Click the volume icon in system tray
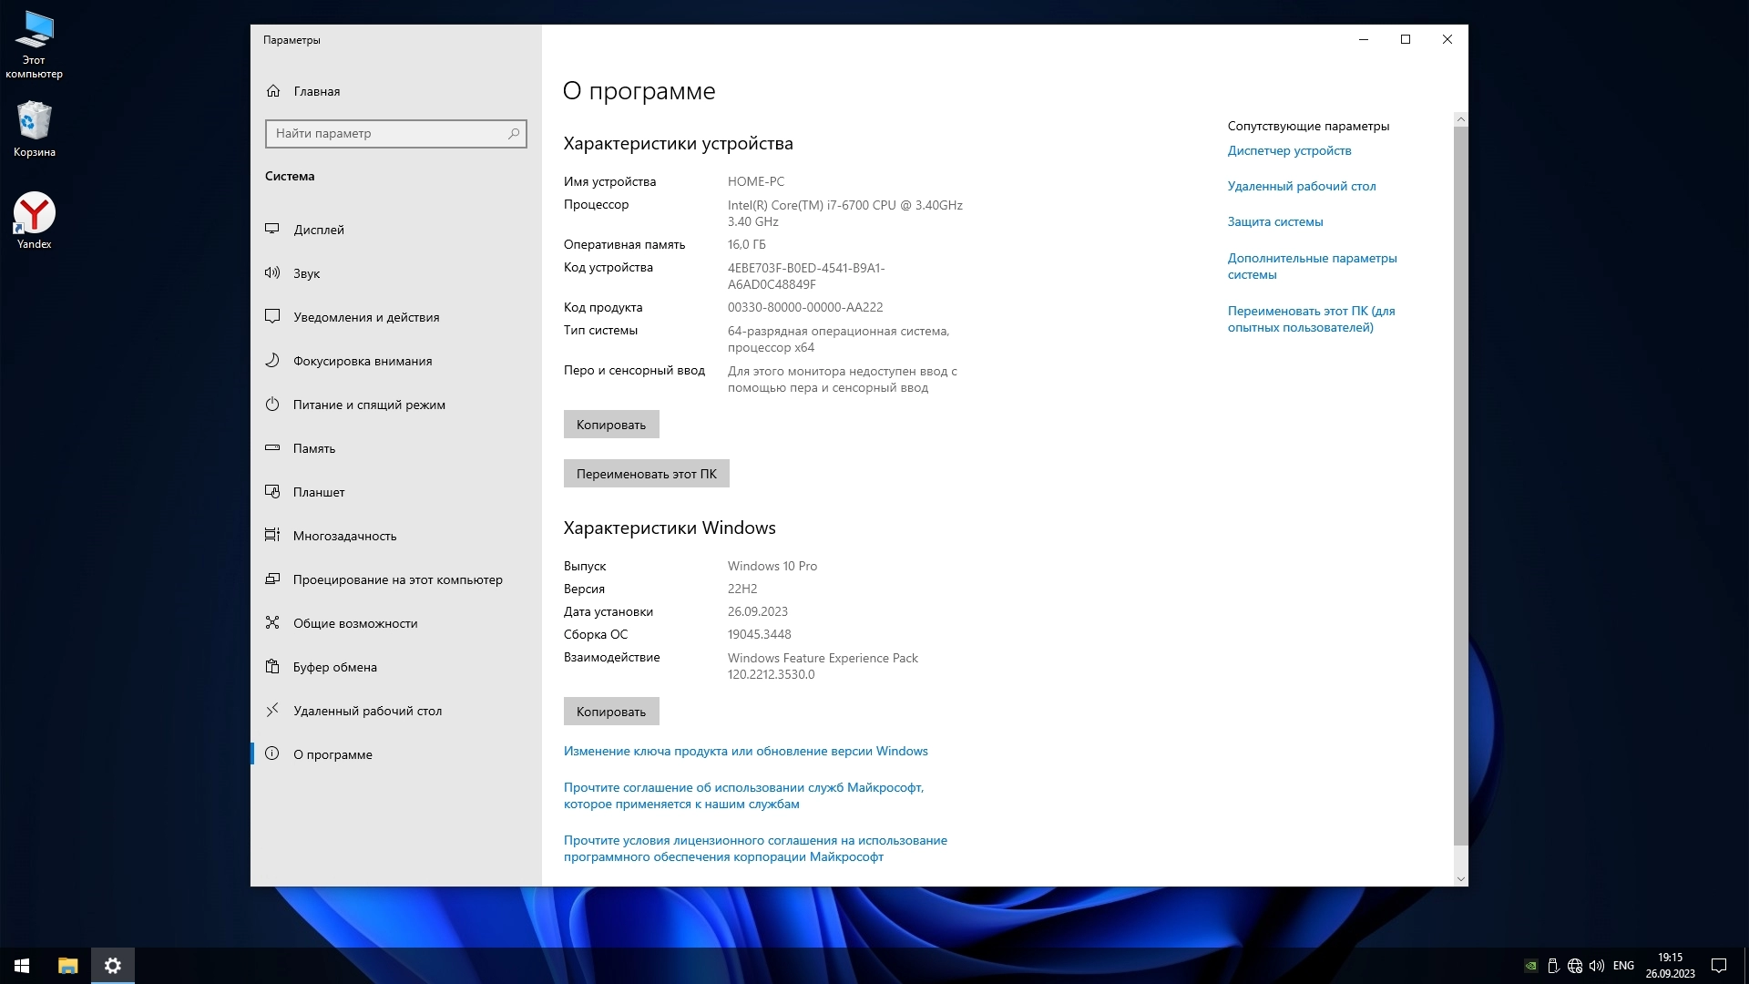 [1596, 966]
